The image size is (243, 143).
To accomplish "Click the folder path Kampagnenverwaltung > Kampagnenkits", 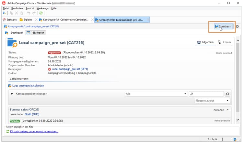I will pos(72,73).
